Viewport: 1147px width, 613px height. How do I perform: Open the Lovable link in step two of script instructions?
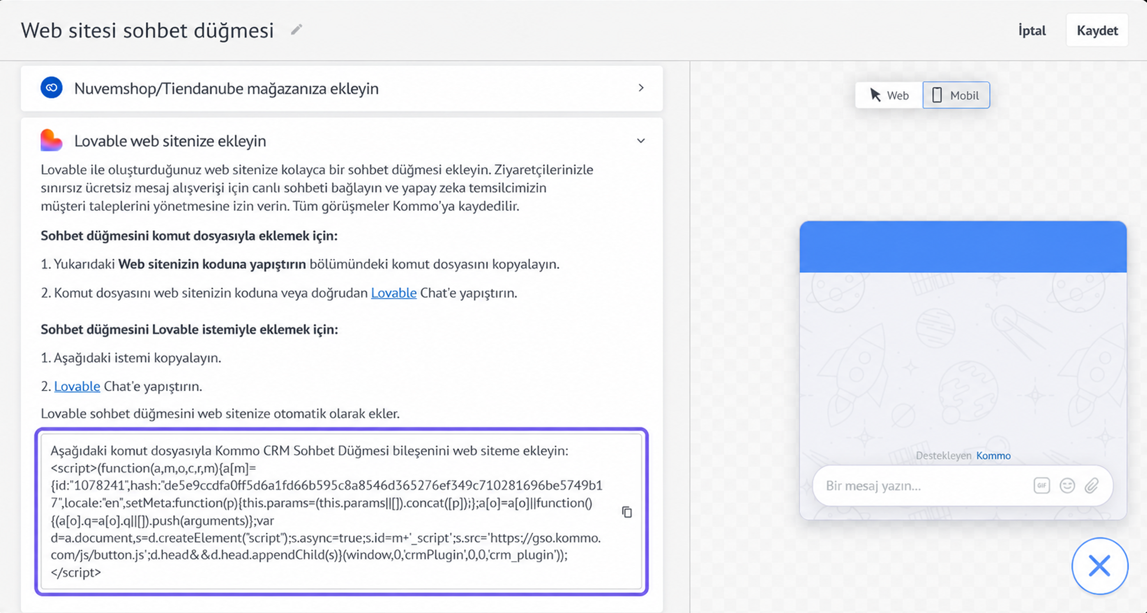pyautogui.click(x=394, y=293)
